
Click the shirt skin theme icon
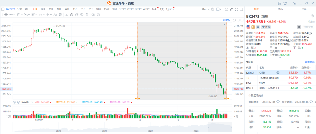click(285, 3)
